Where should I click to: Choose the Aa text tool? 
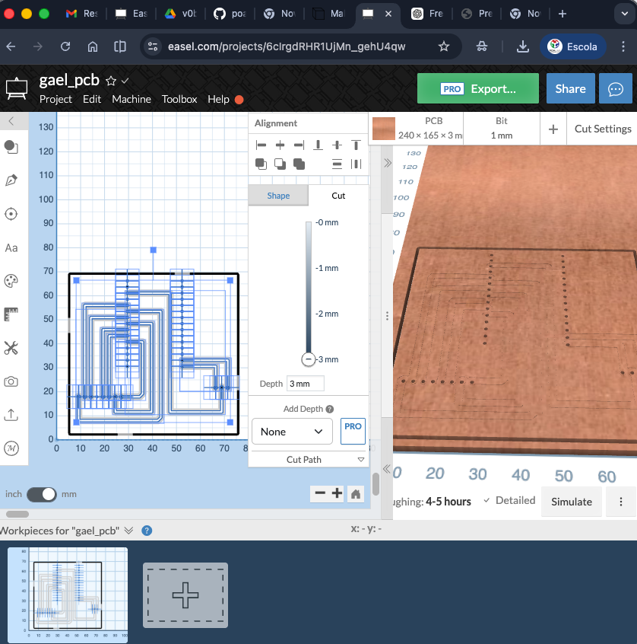click(11, 248)
